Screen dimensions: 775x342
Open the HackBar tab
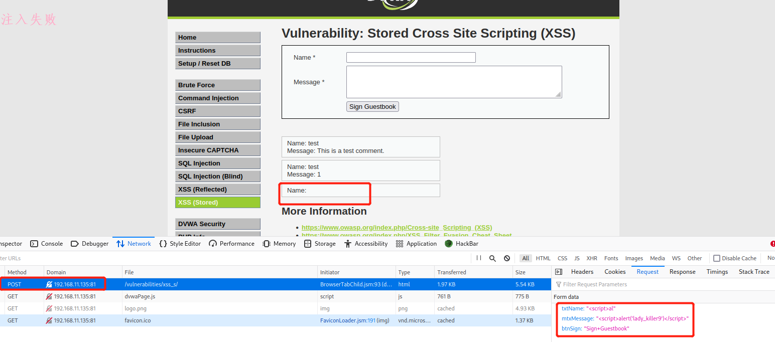tap(461, 244)
